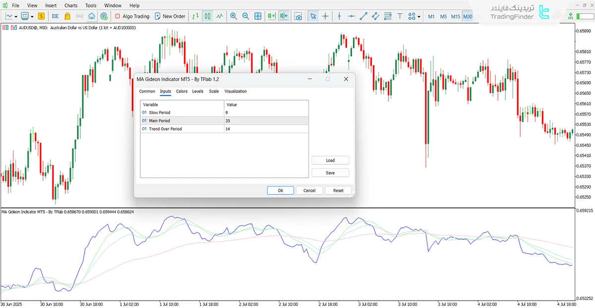Toggle chart auto-scroll to latest bar
The height and width of the screenshot is (308, 595).
[271, 16]
